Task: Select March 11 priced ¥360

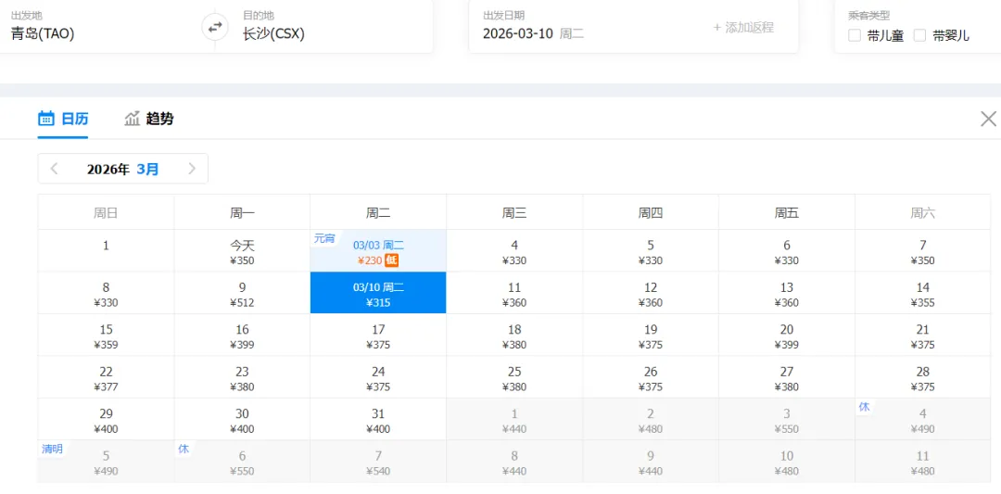Action: coord(514,293)
